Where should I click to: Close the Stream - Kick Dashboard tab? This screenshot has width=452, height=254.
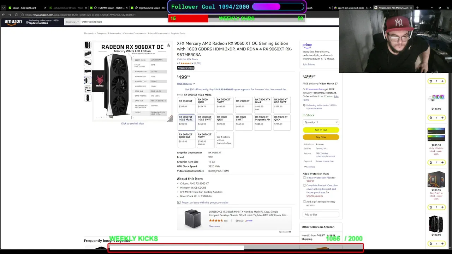[45, 8]
